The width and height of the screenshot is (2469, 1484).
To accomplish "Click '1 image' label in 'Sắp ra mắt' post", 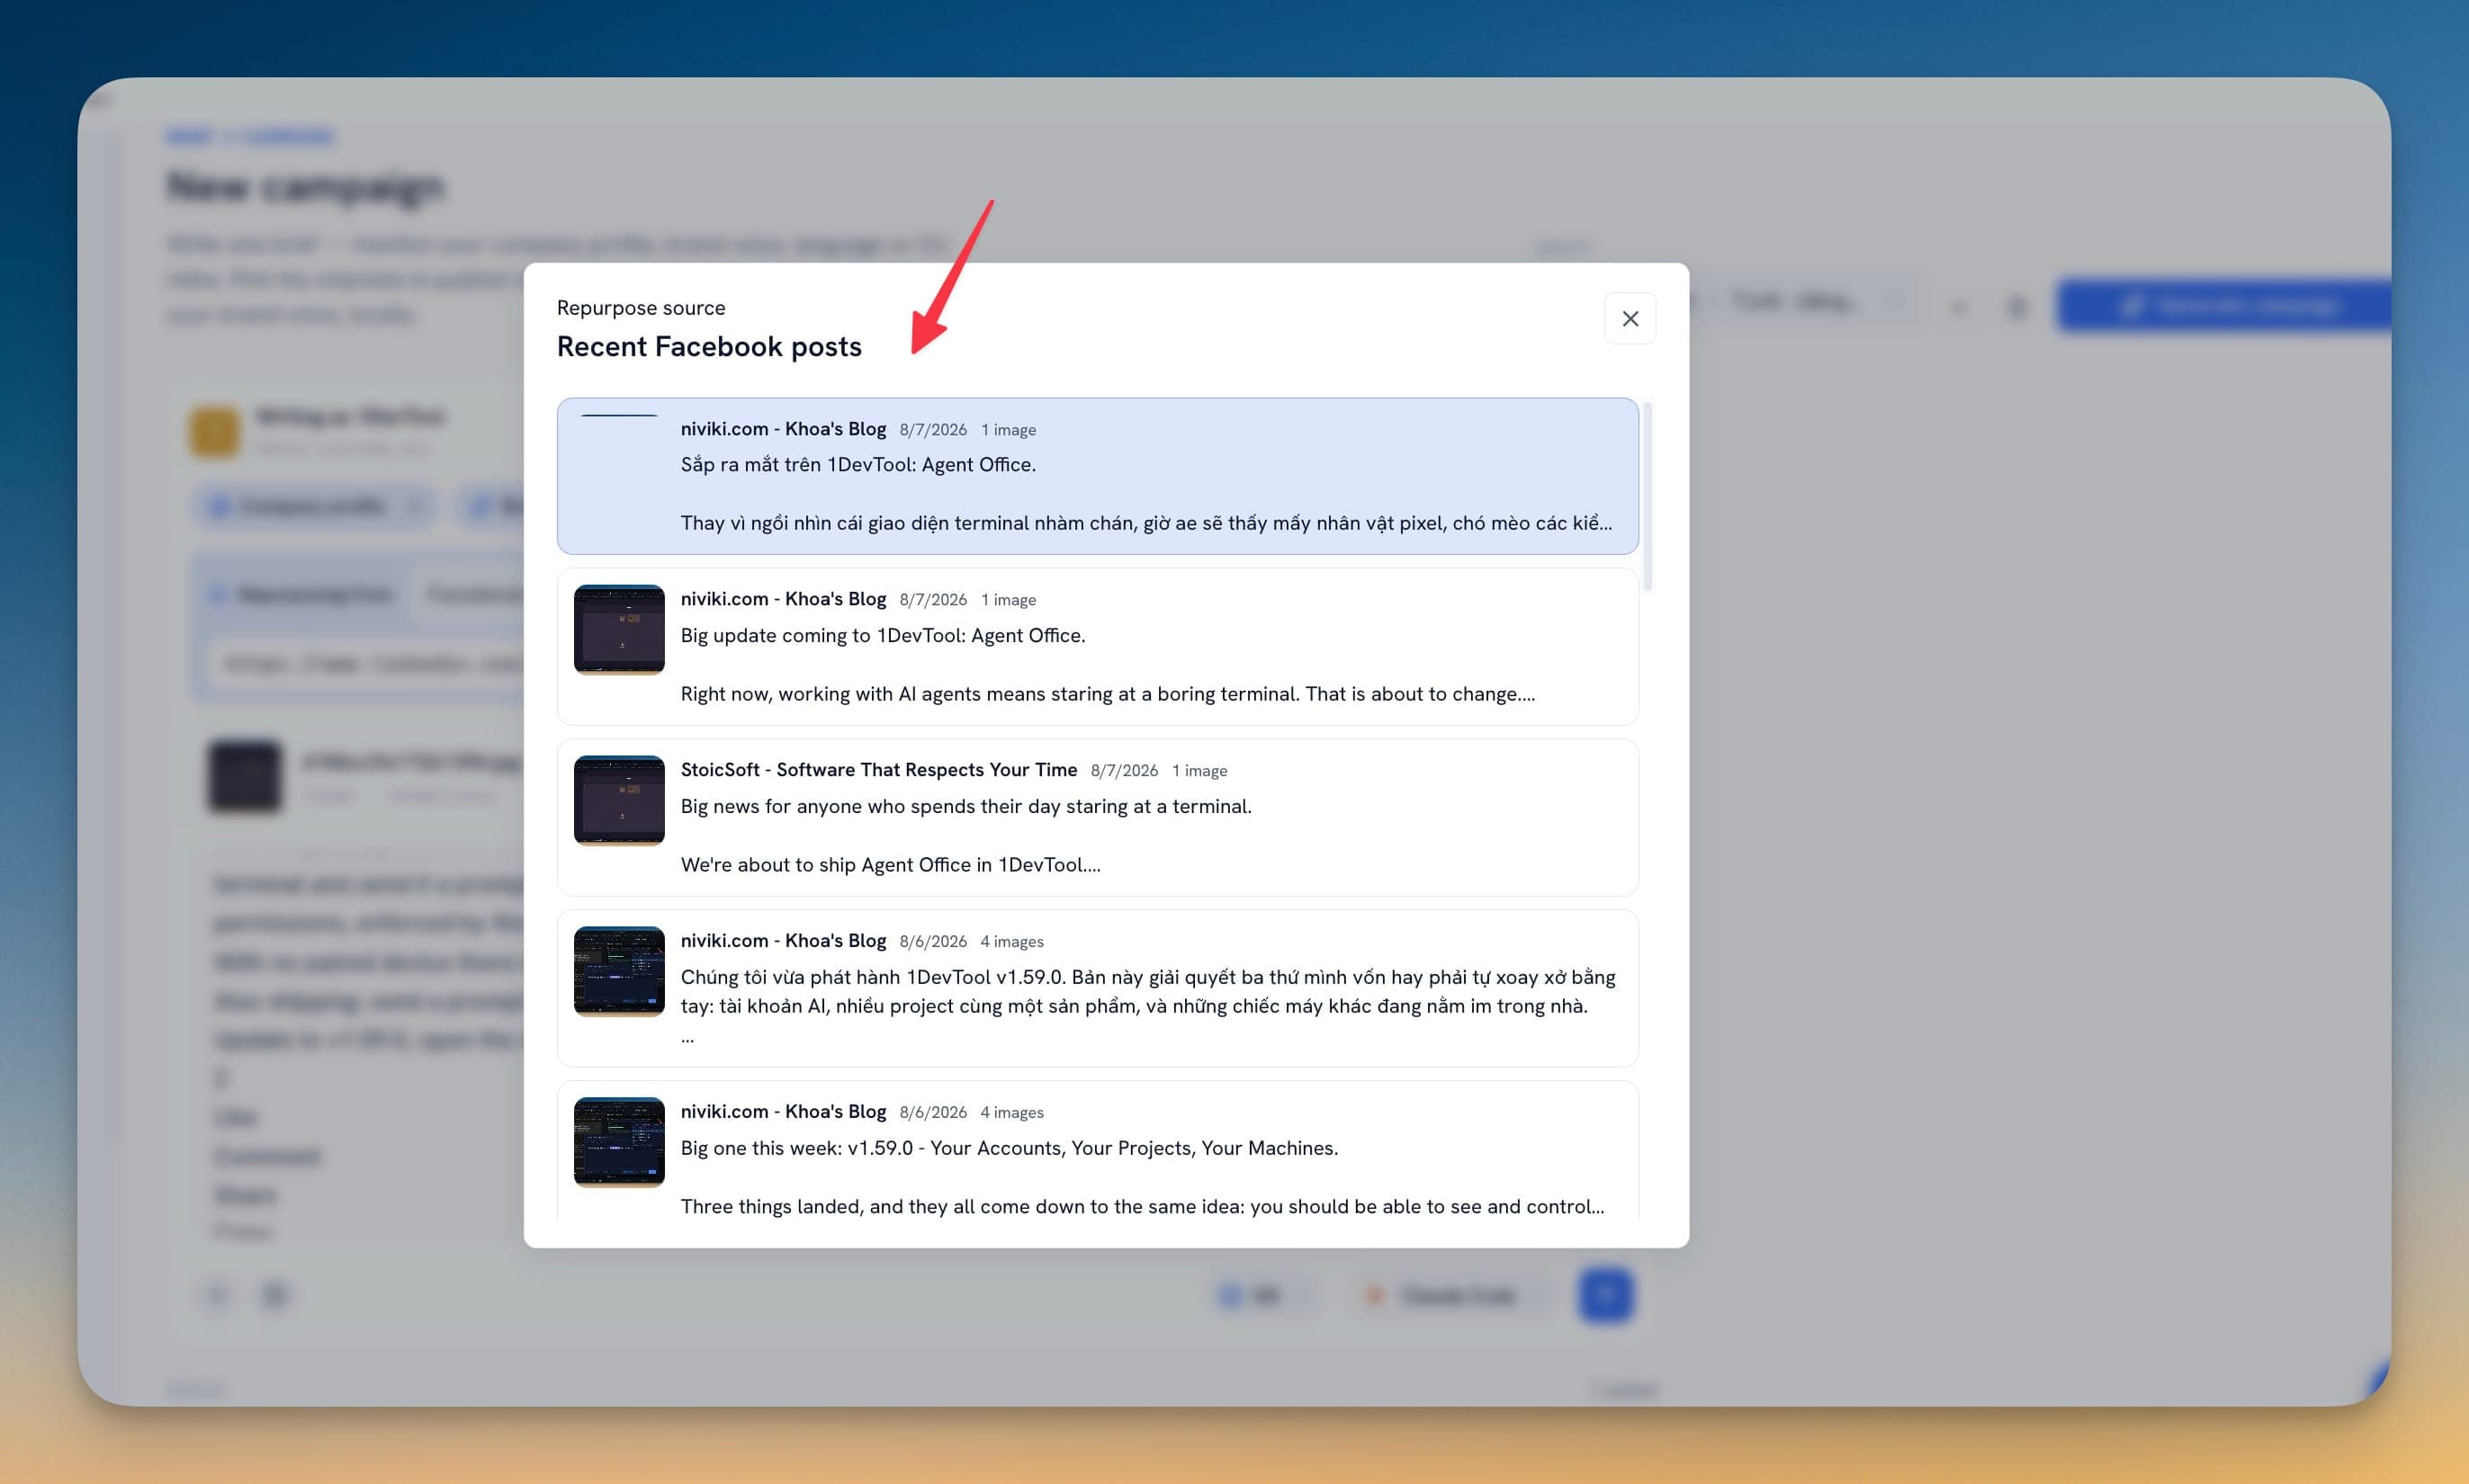I will (1009, 430).
